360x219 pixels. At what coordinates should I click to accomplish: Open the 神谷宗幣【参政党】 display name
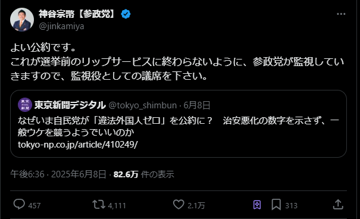click(77, 14)
